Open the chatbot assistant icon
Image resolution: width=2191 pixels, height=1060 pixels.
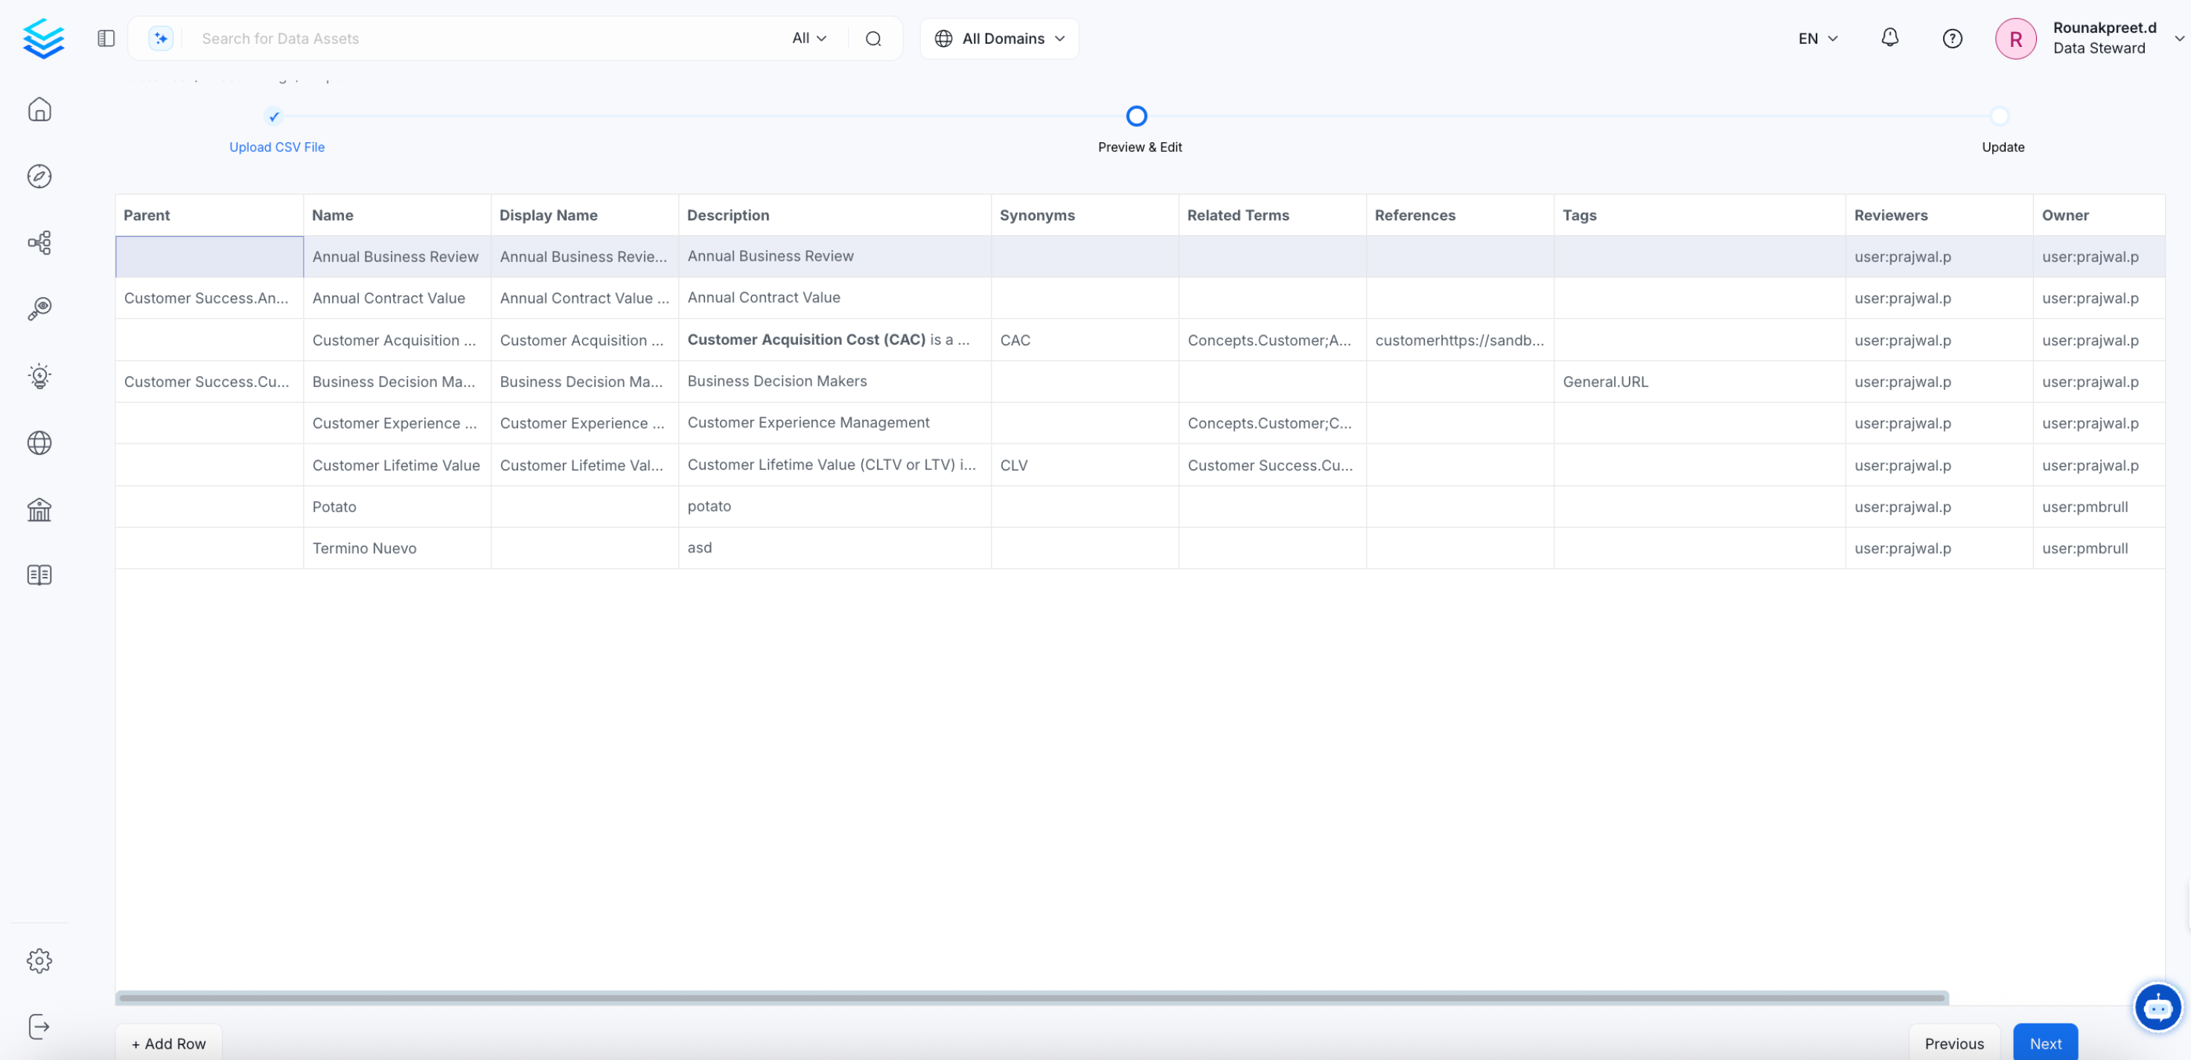point(2157,1007)
